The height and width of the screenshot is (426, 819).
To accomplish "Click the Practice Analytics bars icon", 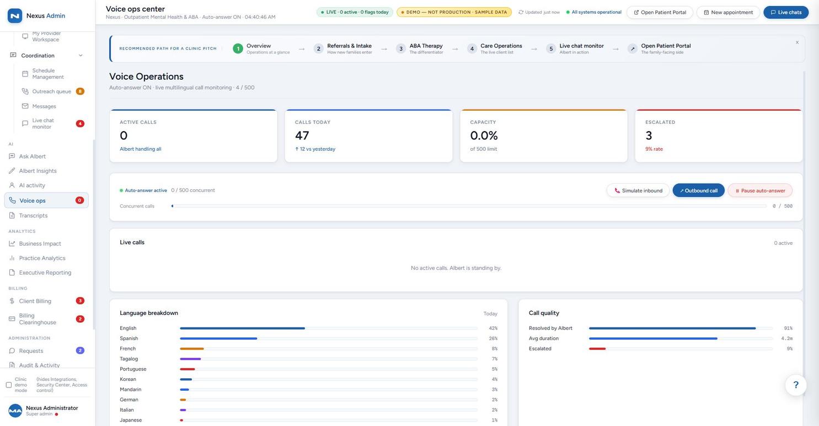I will 12,258.
